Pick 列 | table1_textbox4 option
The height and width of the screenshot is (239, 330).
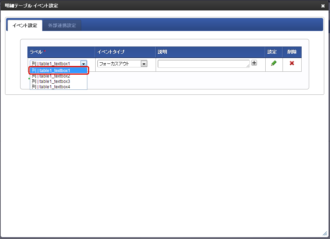(x=59, y=87)
